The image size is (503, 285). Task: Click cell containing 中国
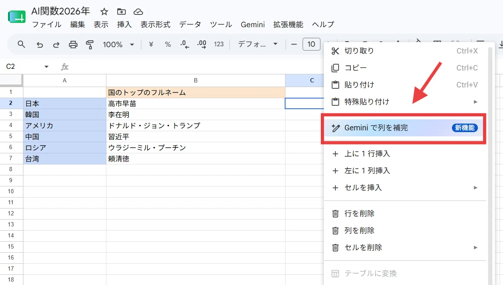[65, 137]
